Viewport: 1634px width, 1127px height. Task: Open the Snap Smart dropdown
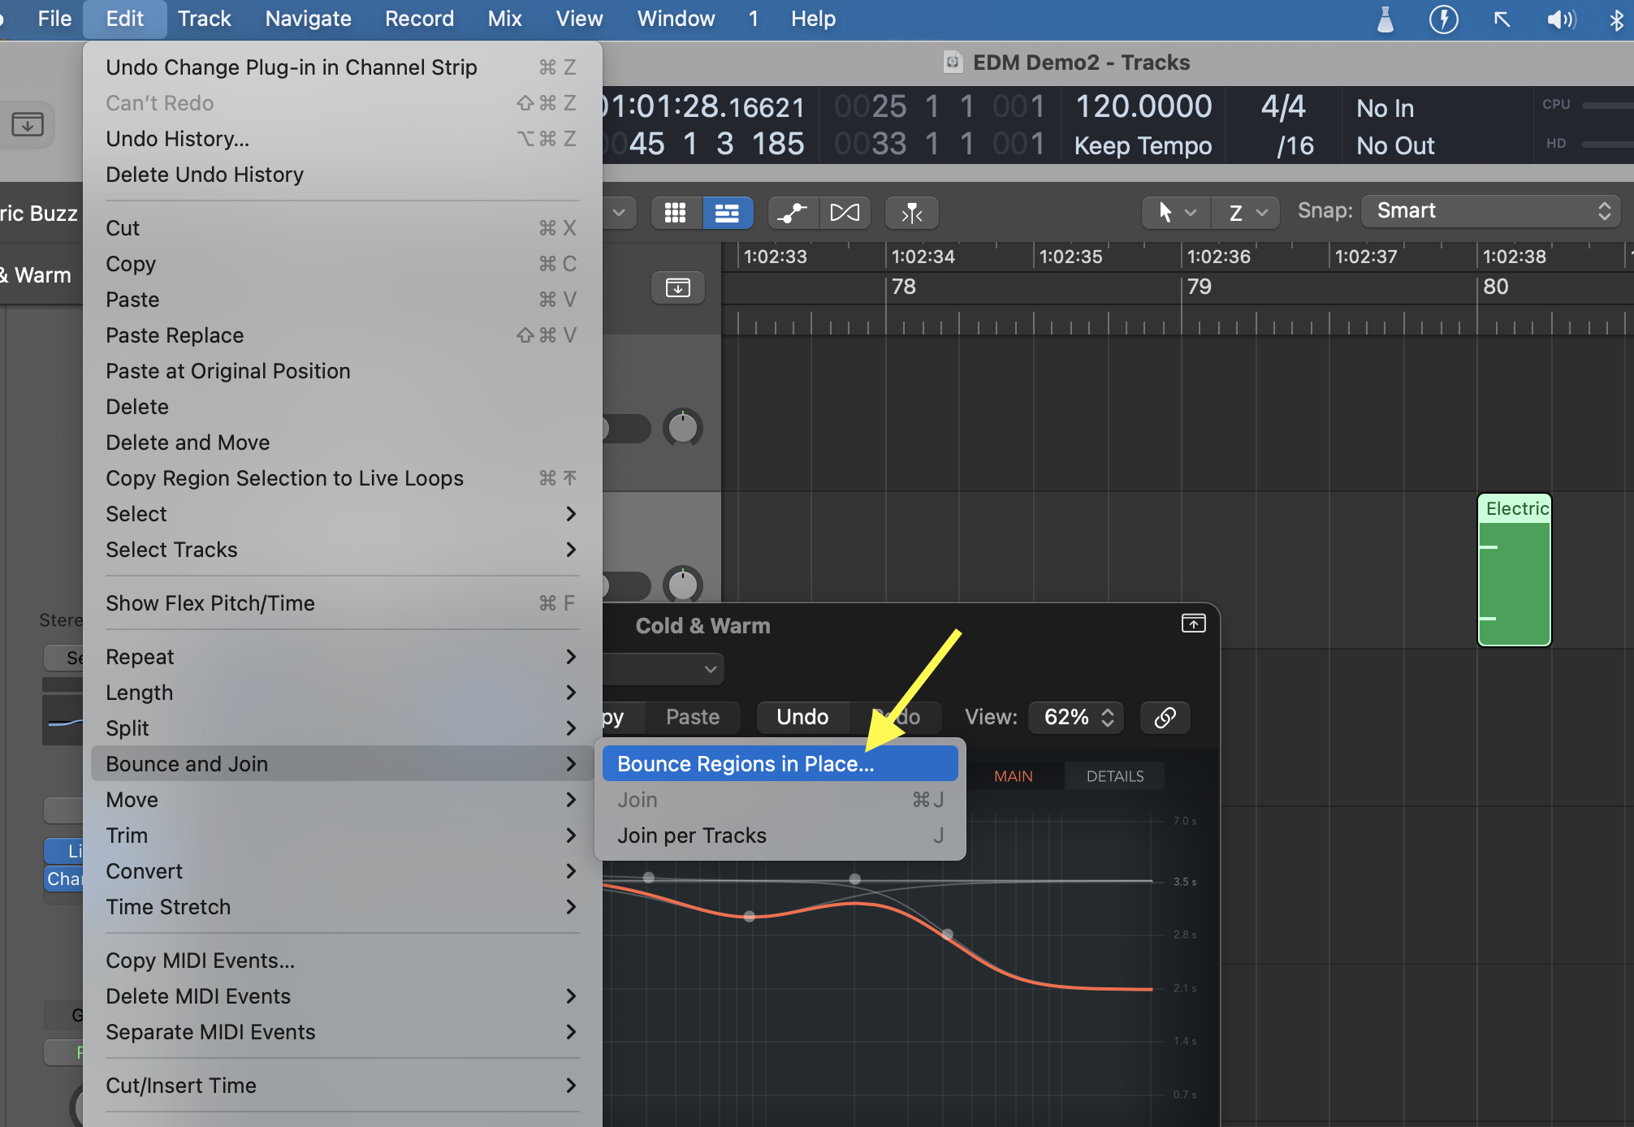point(1490,211)
